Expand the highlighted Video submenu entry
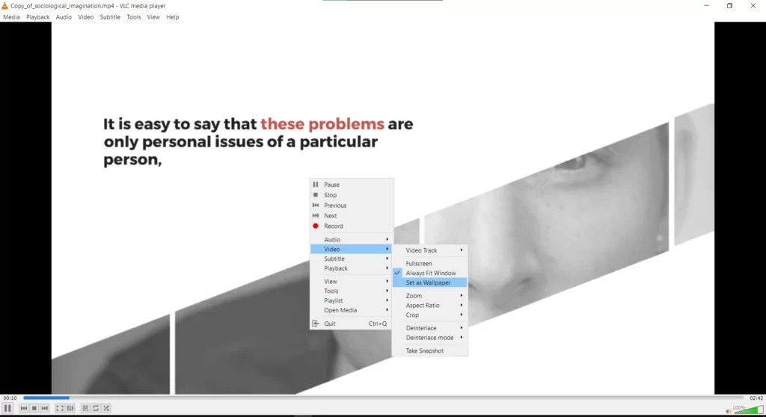The image size is (766, 417). pos(352,249)
